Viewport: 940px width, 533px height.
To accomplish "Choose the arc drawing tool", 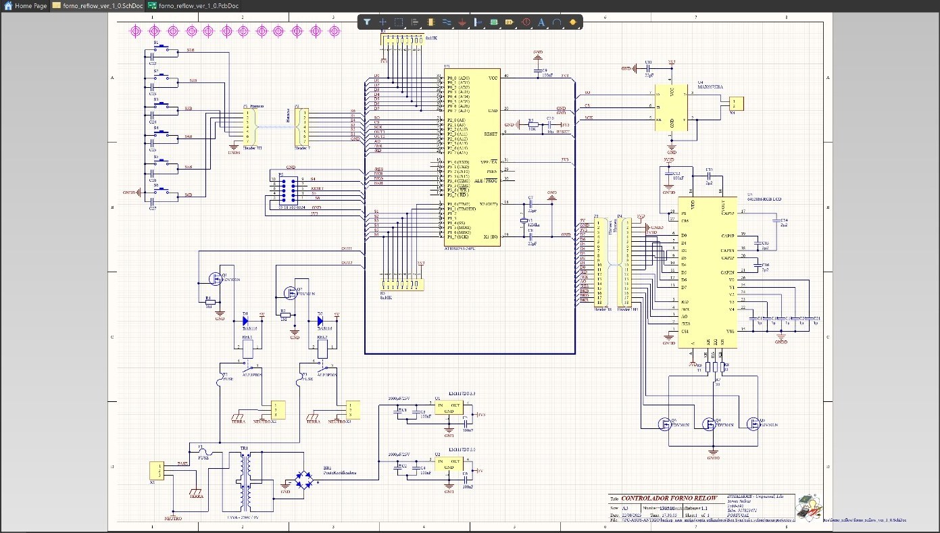I will pos(557,22).
